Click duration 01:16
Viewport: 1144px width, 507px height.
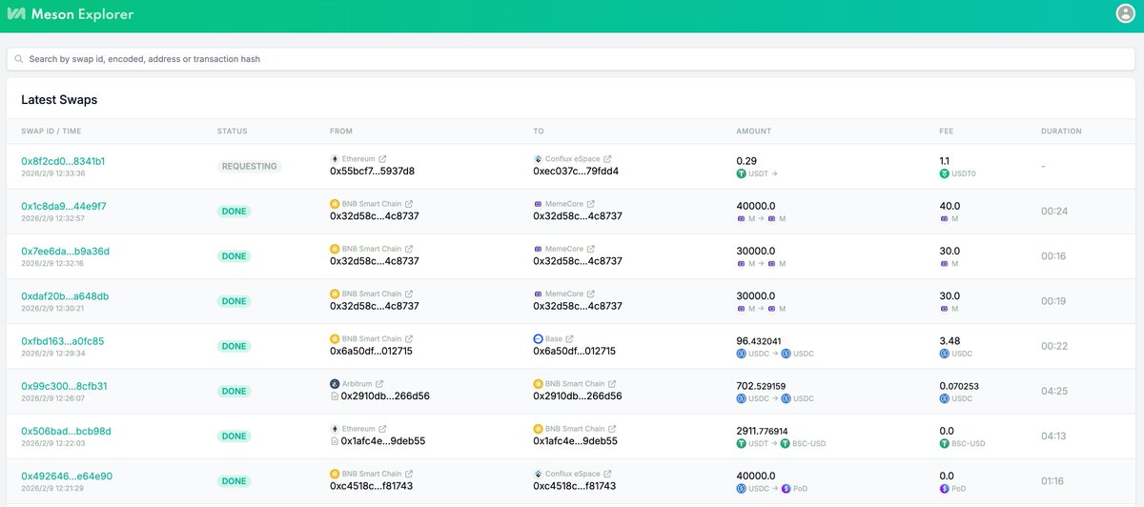pyautogui.click(x=1053, y=480)
